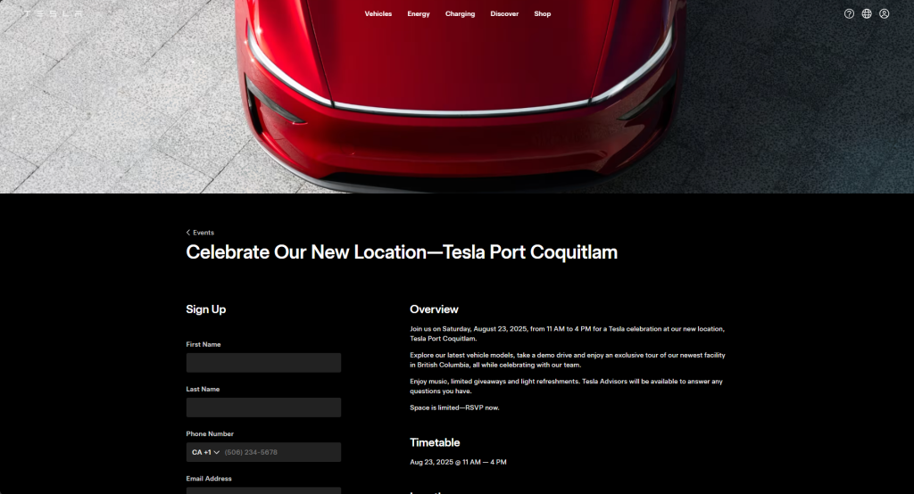This screenshot has height=494, width=914.
Task: Focus the Last Name field
Action: click(x=263, y=408)
